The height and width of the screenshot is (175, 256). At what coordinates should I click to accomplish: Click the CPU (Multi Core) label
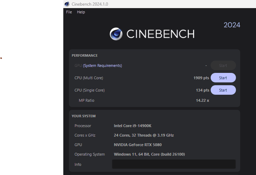tap(89, 78)
